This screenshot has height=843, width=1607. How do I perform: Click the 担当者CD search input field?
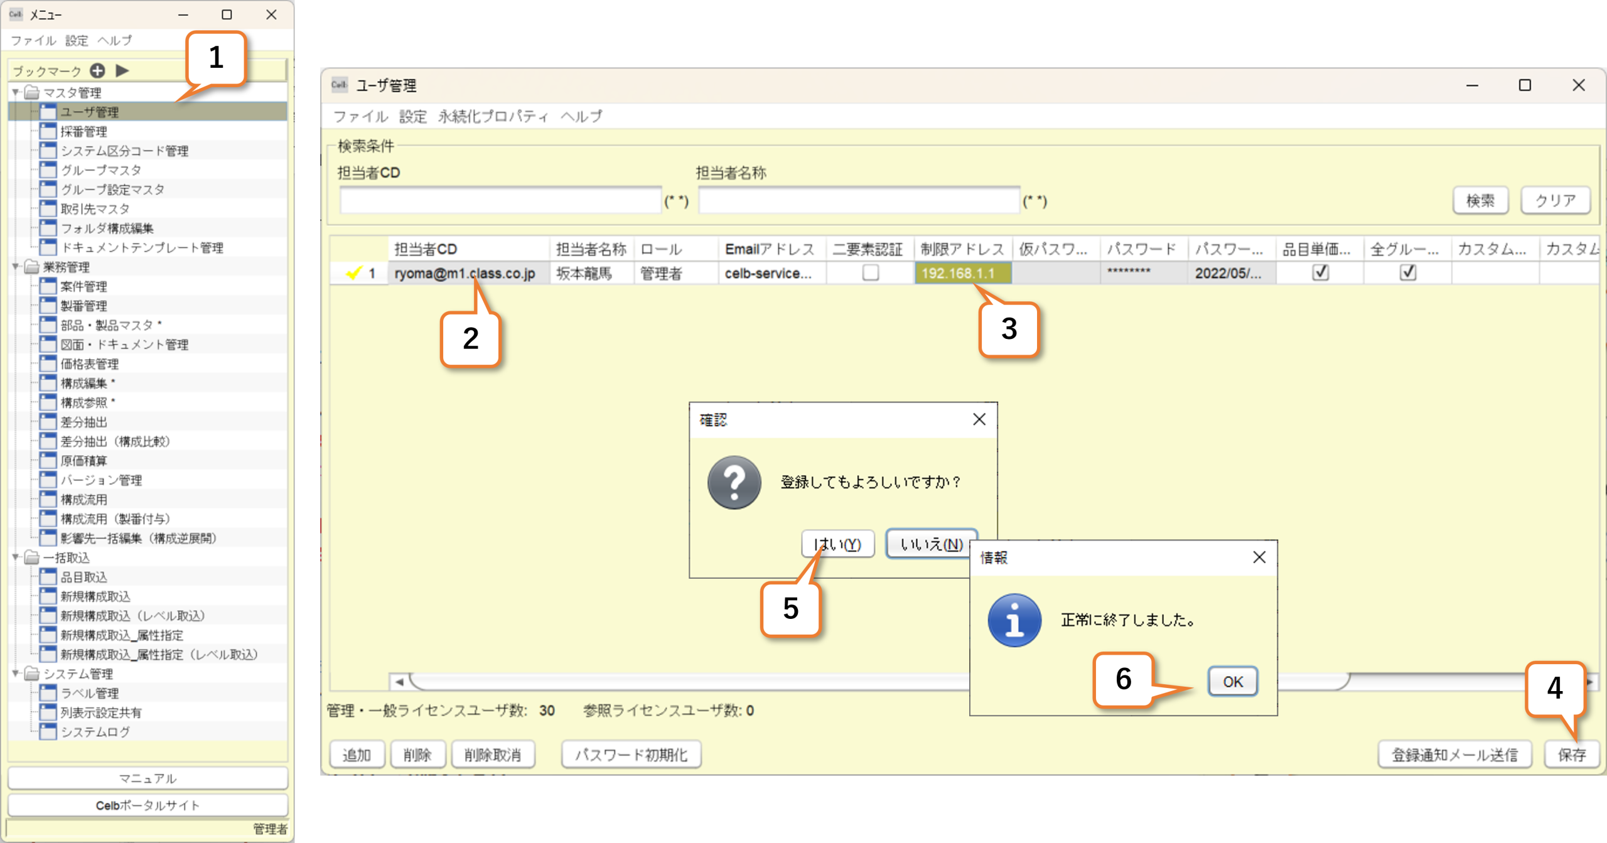point(500,201)
